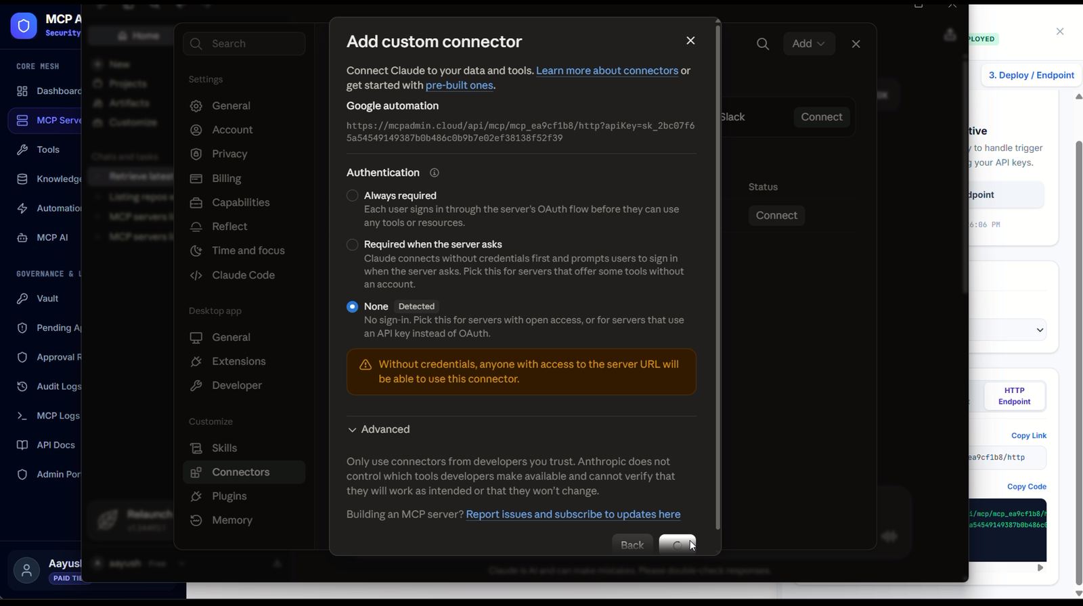The width and height of the screenshot is (1083, 606).
Task: Open Memory customize icon
Action: point(196,520)
